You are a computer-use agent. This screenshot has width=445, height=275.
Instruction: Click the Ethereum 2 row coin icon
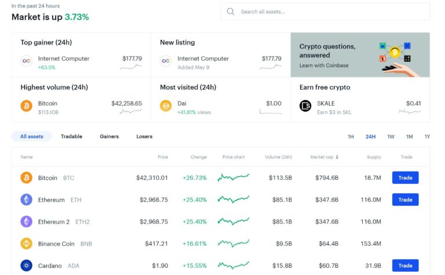pos(27,221)
